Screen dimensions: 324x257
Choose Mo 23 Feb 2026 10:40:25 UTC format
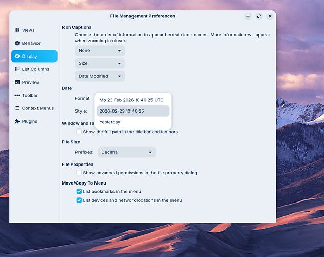click(133, 100)
